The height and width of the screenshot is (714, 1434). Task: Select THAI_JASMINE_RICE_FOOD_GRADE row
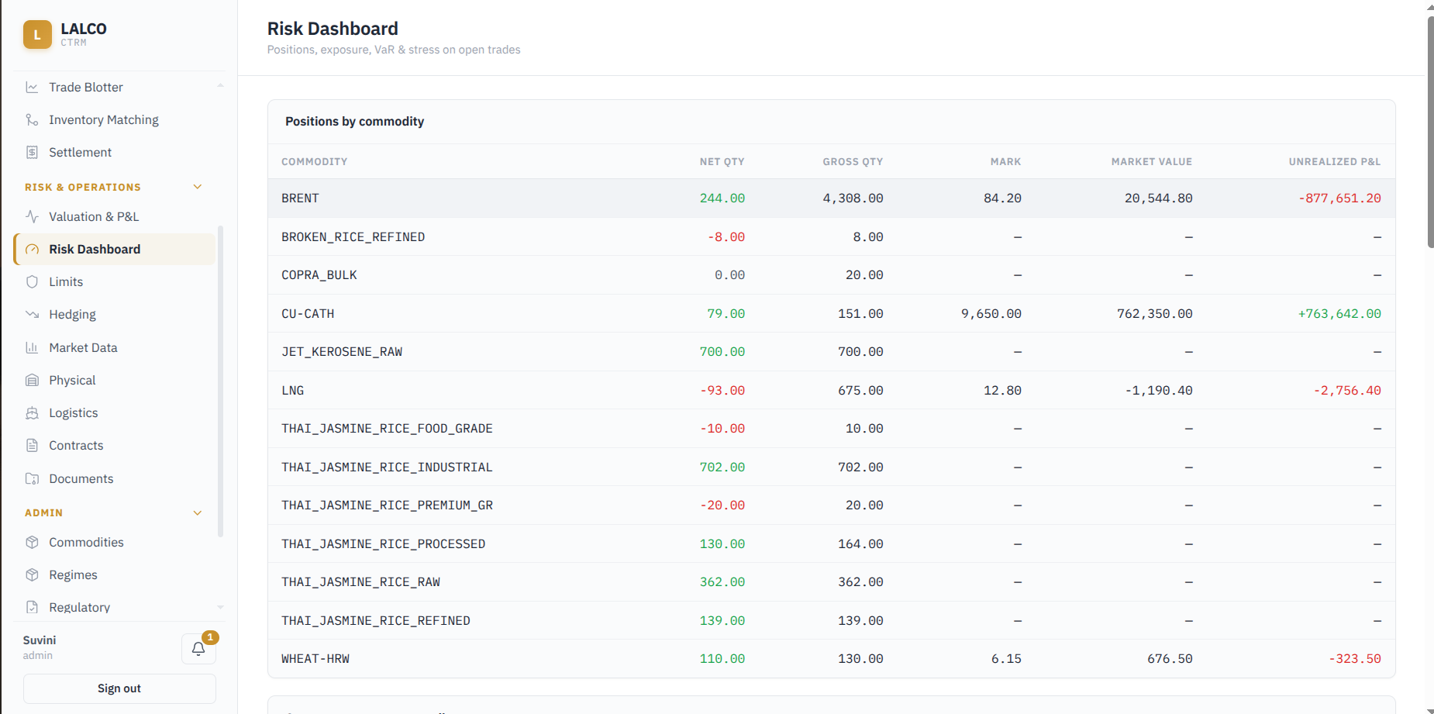tap(831, 429)
